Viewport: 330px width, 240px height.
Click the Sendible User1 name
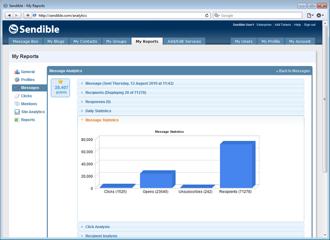click(243, 25)
